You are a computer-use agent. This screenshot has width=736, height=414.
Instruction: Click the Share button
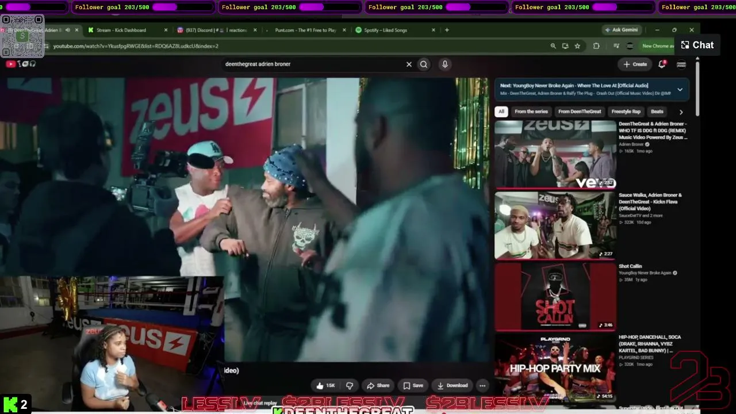[x=378, y=385]
